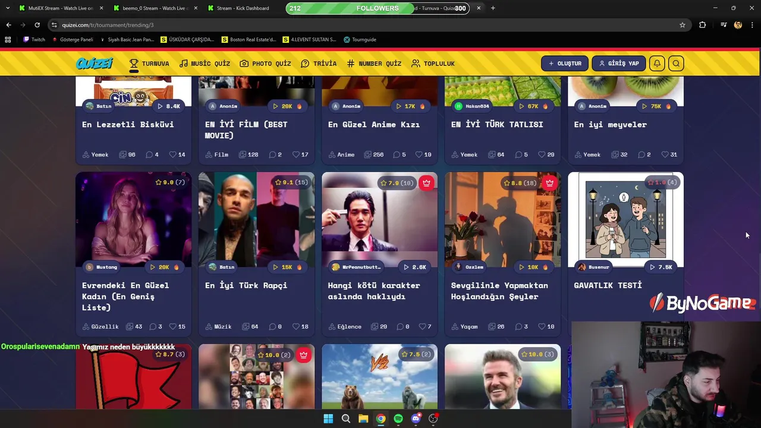Image resolution: width=761 pixels, height=428 pixels.
Task: Open the browser extensions puzzle icon
Action: [702, 25]
